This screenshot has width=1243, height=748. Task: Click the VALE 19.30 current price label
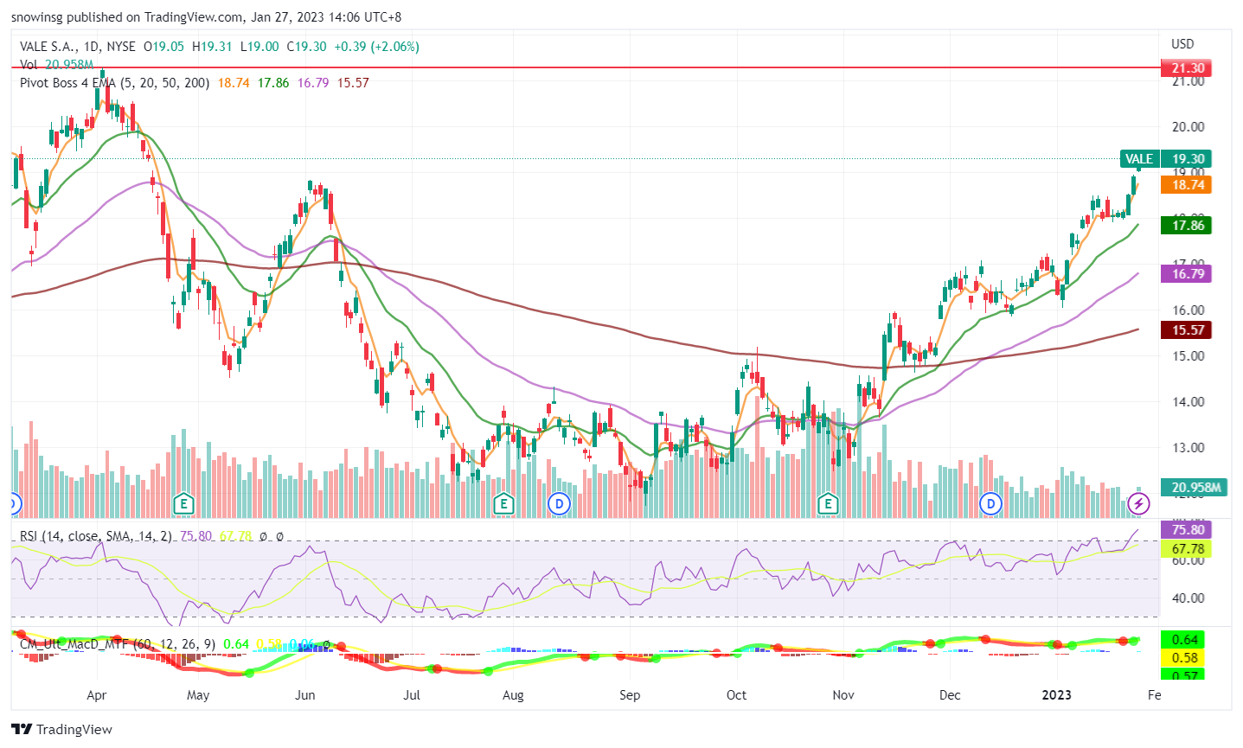(1165, 158)
